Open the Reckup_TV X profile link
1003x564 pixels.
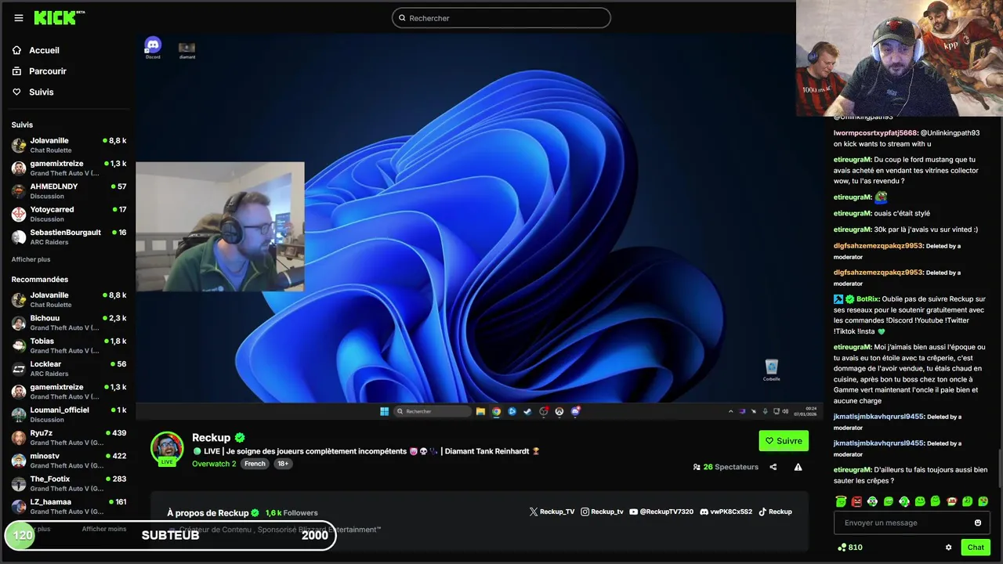point(552,512)
